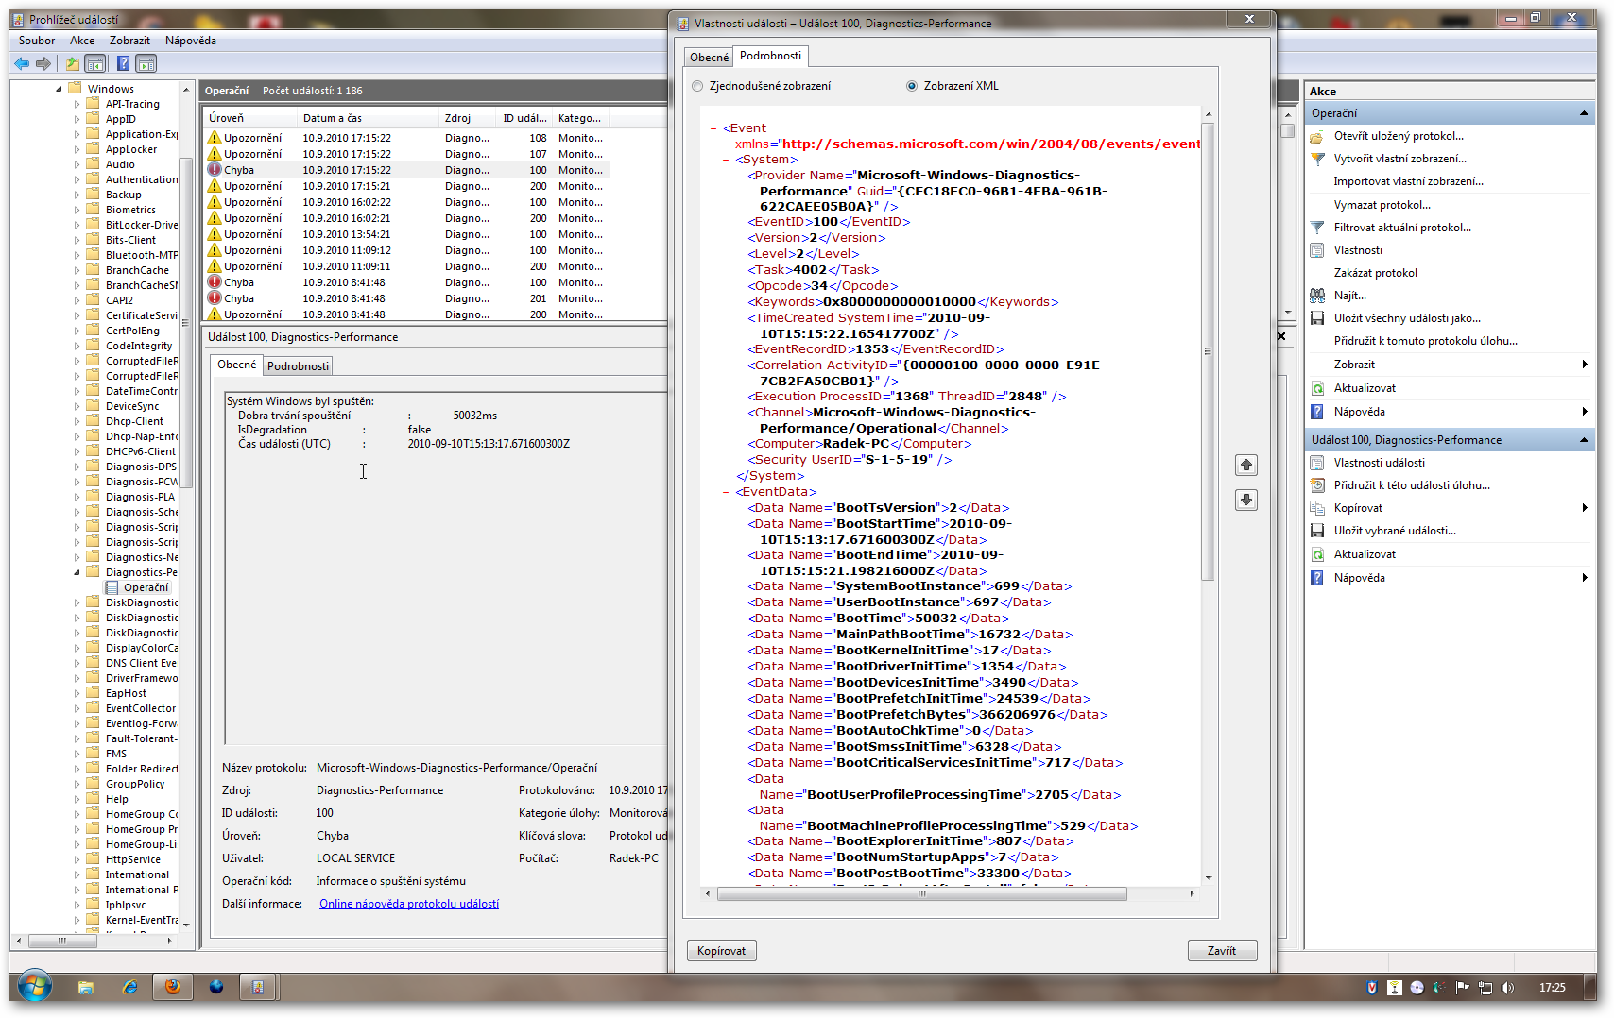Toggle the console tree toolbar icon
Screen dimensions: 1614x1018
(95, 63)
